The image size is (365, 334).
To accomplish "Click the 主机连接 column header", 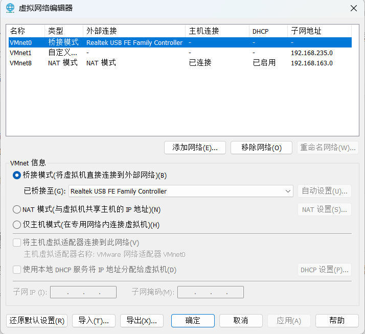I will click(x=217, y=31).
